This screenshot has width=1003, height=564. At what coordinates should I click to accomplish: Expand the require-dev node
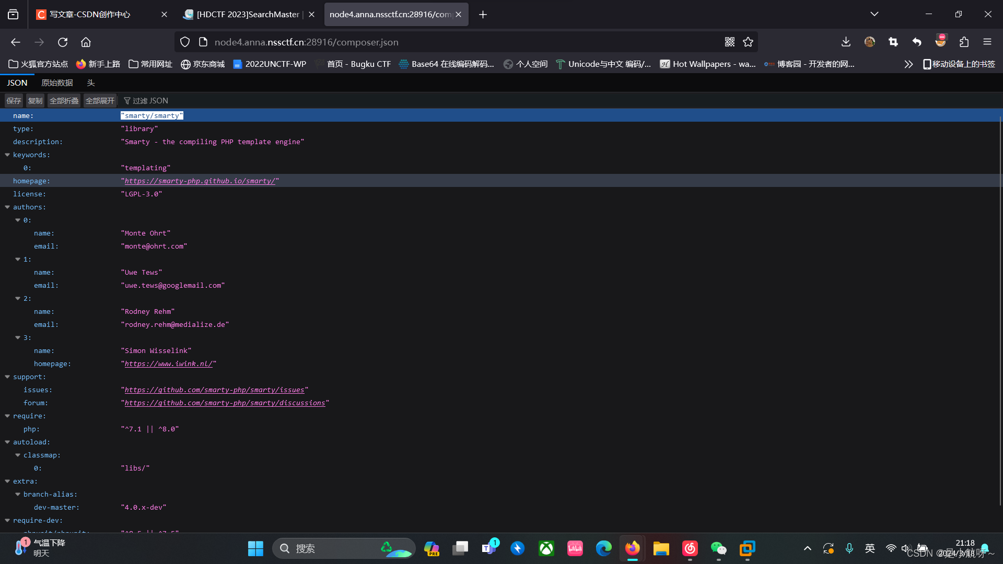7,520
